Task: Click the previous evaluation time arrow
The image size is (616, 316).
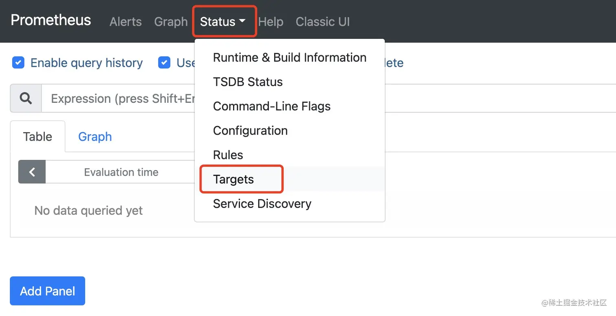Action: tap(32, 172)
